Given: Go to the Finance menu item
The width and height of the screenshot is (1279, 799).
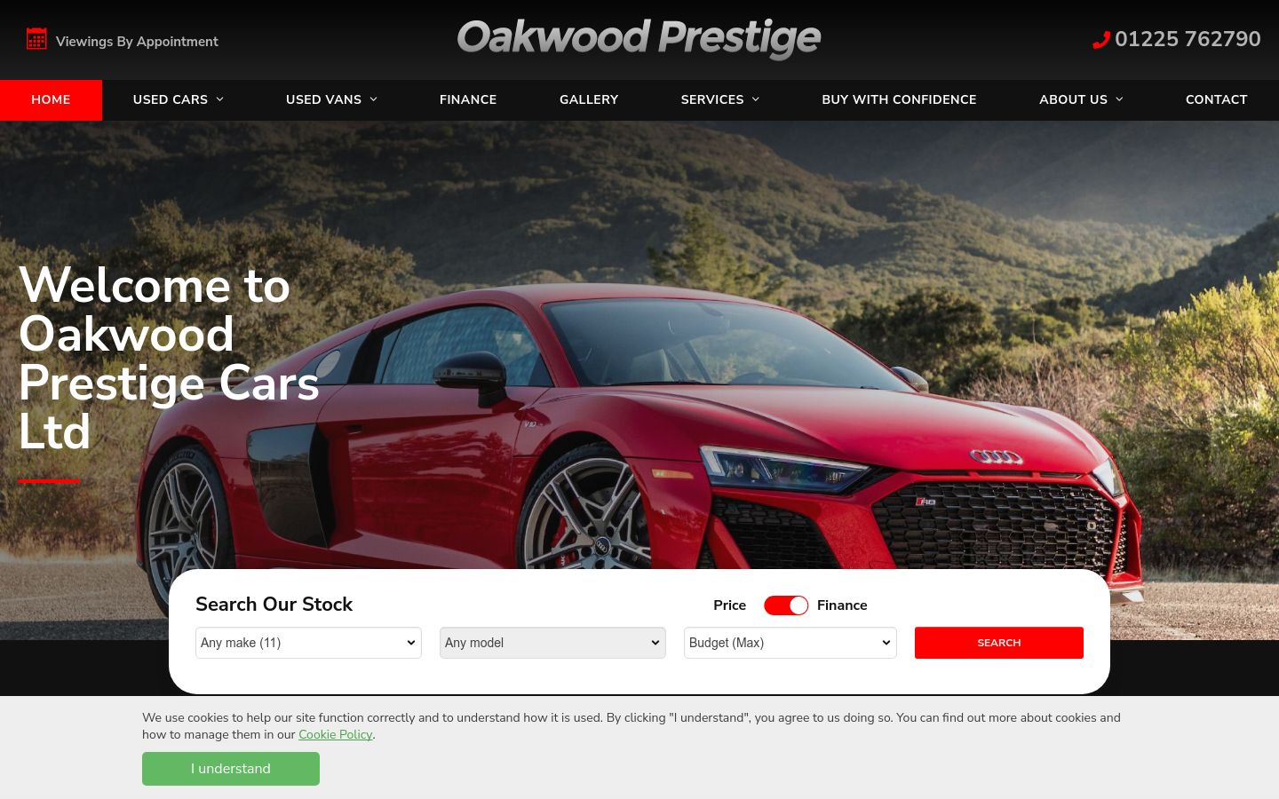Looking at the screenshot, I should coord(468,99).
